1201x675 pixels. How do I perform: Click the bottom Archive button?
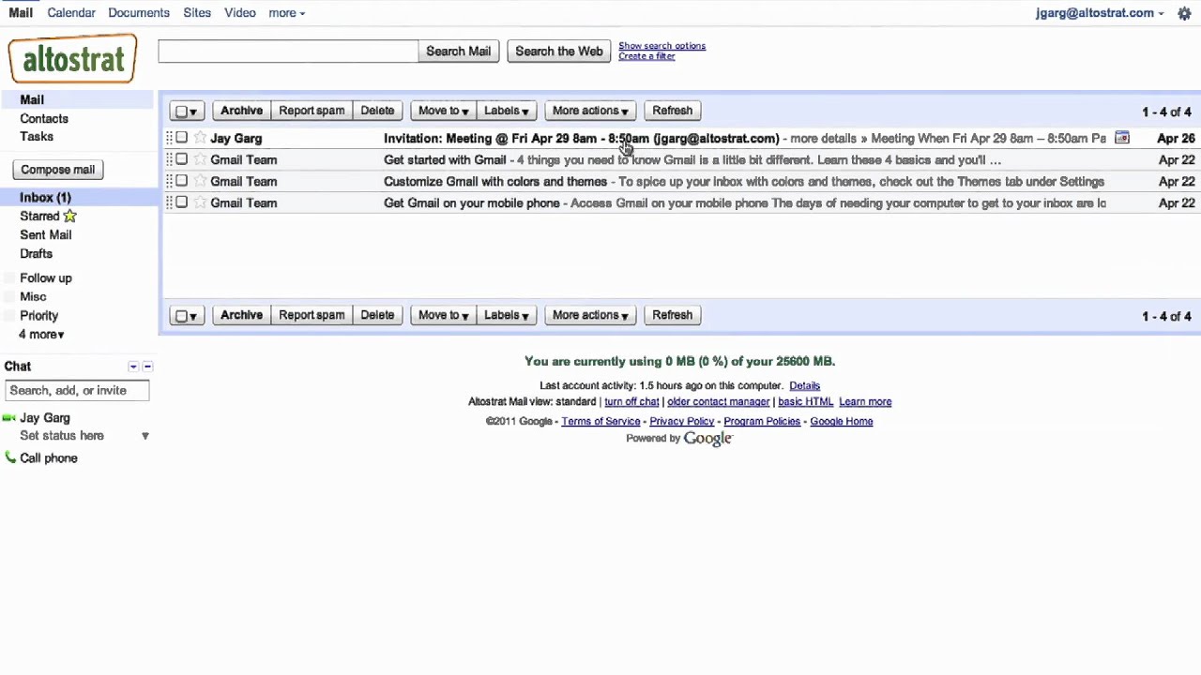tap(241, 315)
